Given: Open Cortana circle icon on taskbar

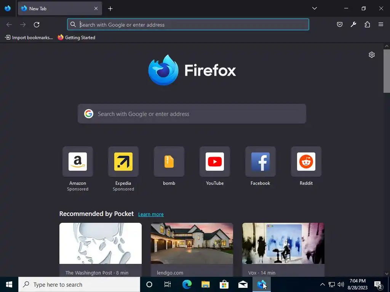Looking at the screenshot, I should pyautogui.click(x=149, y=284).
